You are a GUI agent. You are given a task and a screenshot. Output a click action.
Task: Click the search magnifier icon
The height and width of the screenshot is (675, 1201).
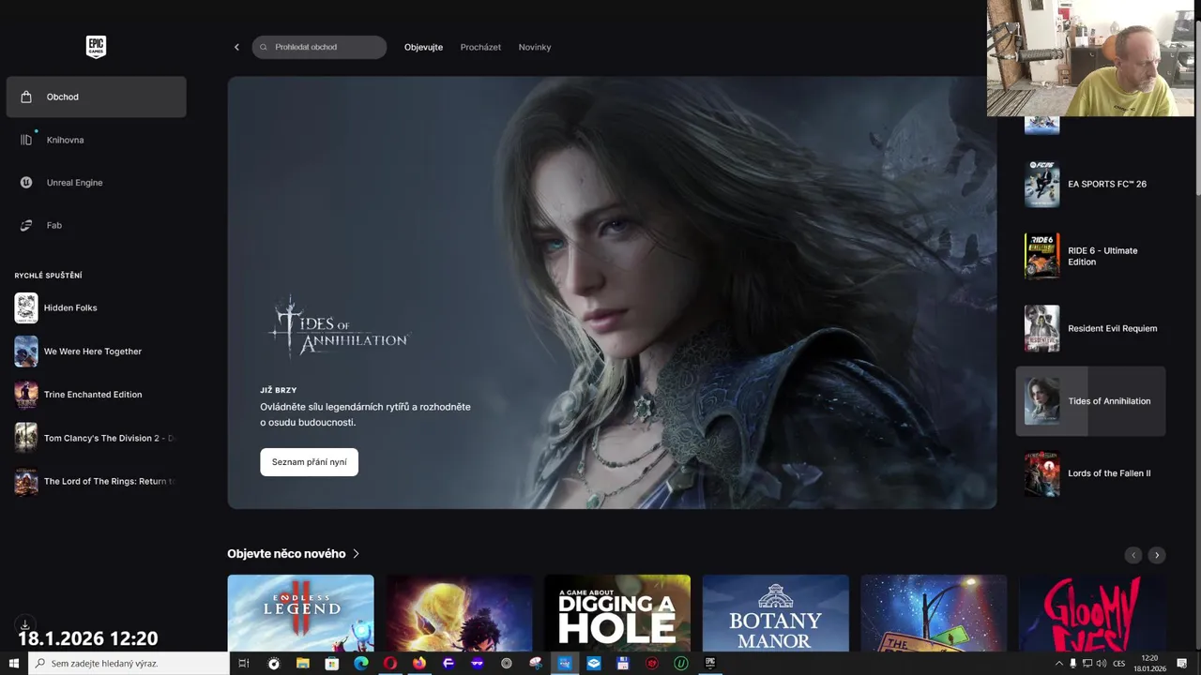click(x=264, y=47)
